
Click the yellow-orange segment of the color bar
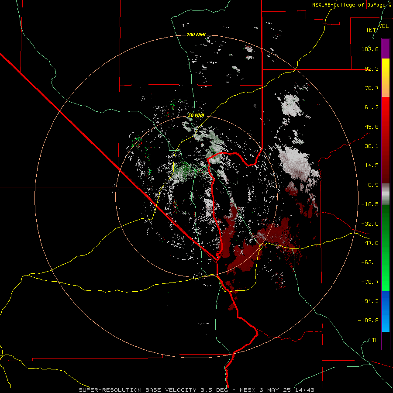tap(386, 78)
